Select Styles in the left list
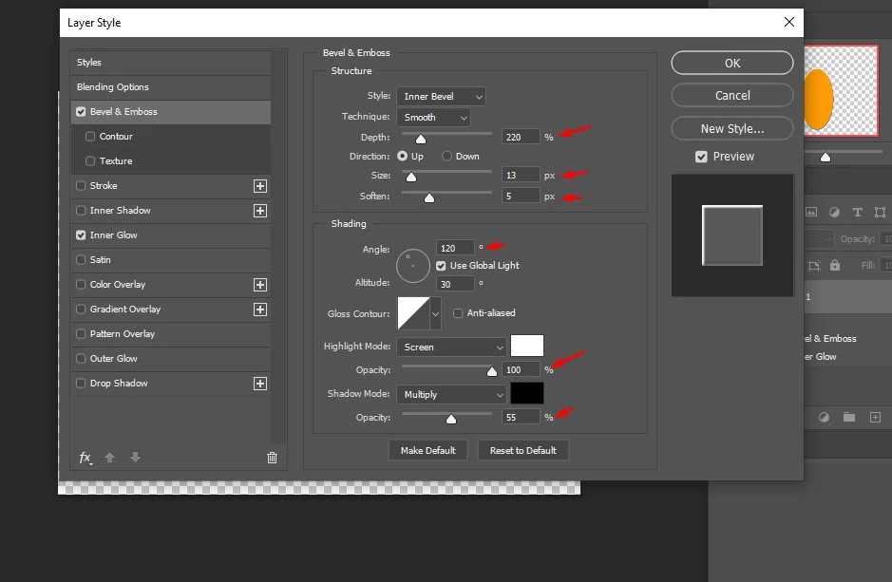This screenshot has height=582, width=892. 171,63
